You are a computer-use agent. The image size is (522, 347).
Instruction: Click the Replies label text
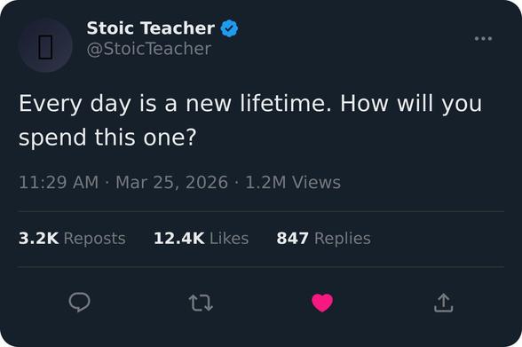point(343,239)
